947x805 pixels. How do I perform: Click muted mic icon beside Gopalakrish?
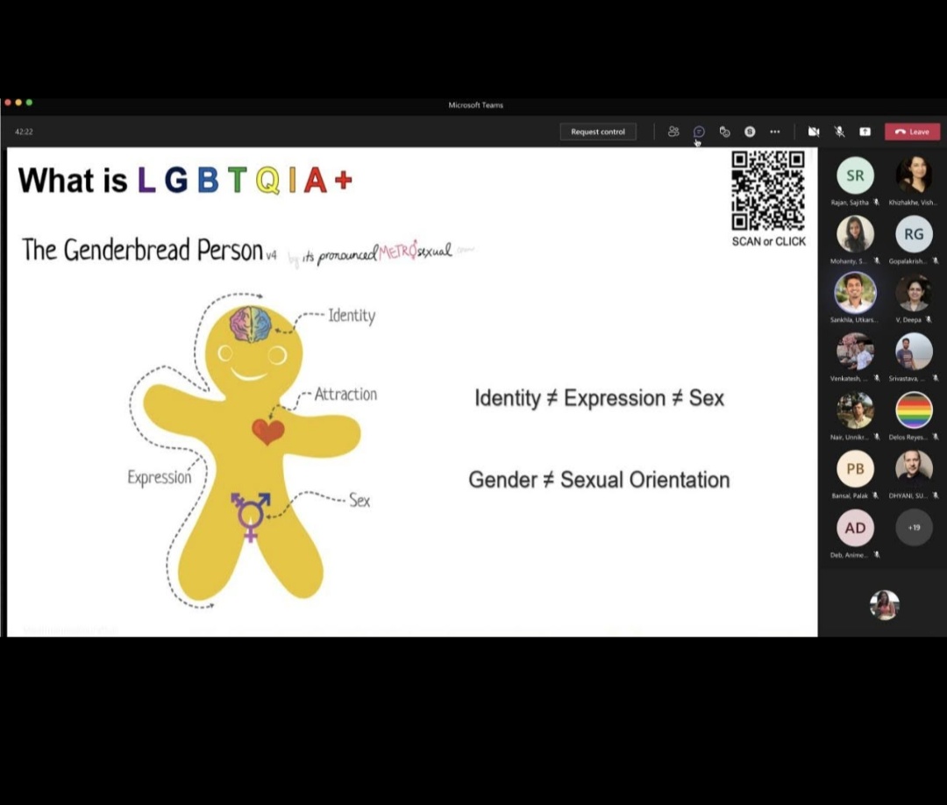pos(935,261)
